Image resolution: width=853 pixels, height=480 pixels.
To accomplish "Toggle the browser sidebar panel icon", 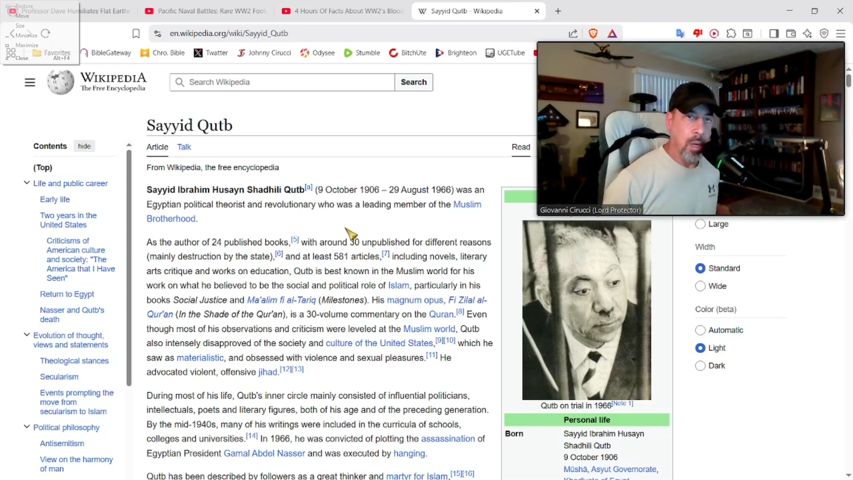I will (x=774, y=33).
